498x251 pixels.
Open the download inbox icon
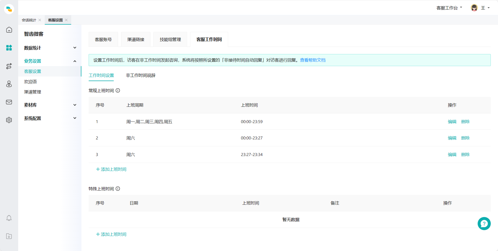point(9,236)
